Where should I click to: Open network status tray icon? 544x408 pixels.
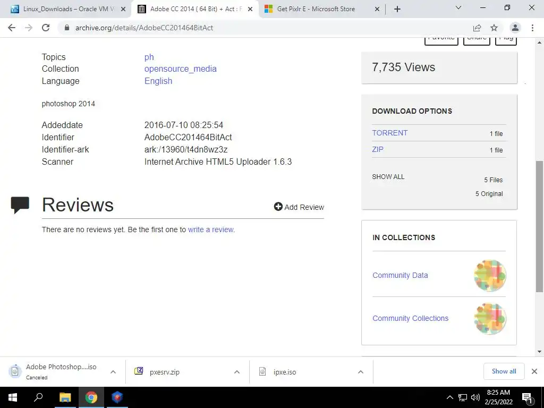click(463, 397)
